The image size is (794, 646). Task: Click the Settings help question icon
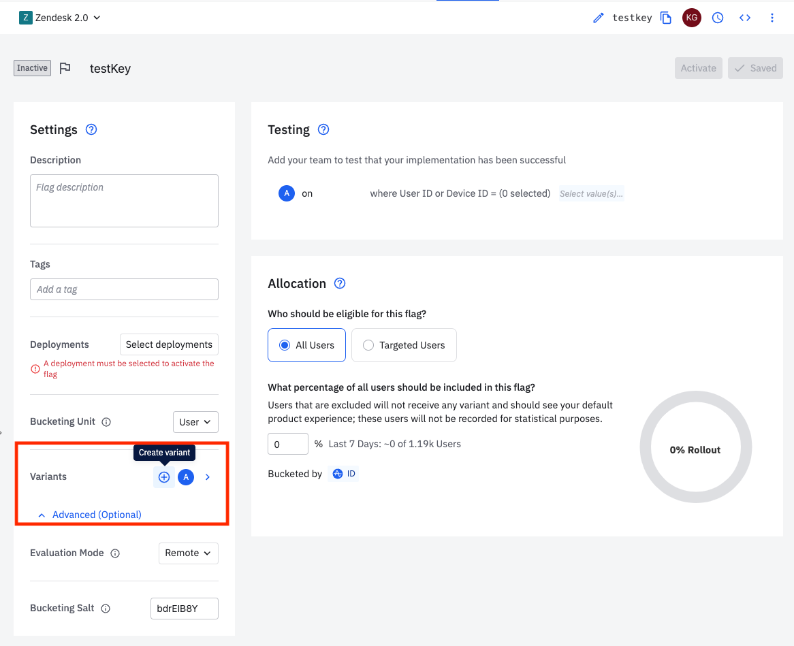coord(91,129)
